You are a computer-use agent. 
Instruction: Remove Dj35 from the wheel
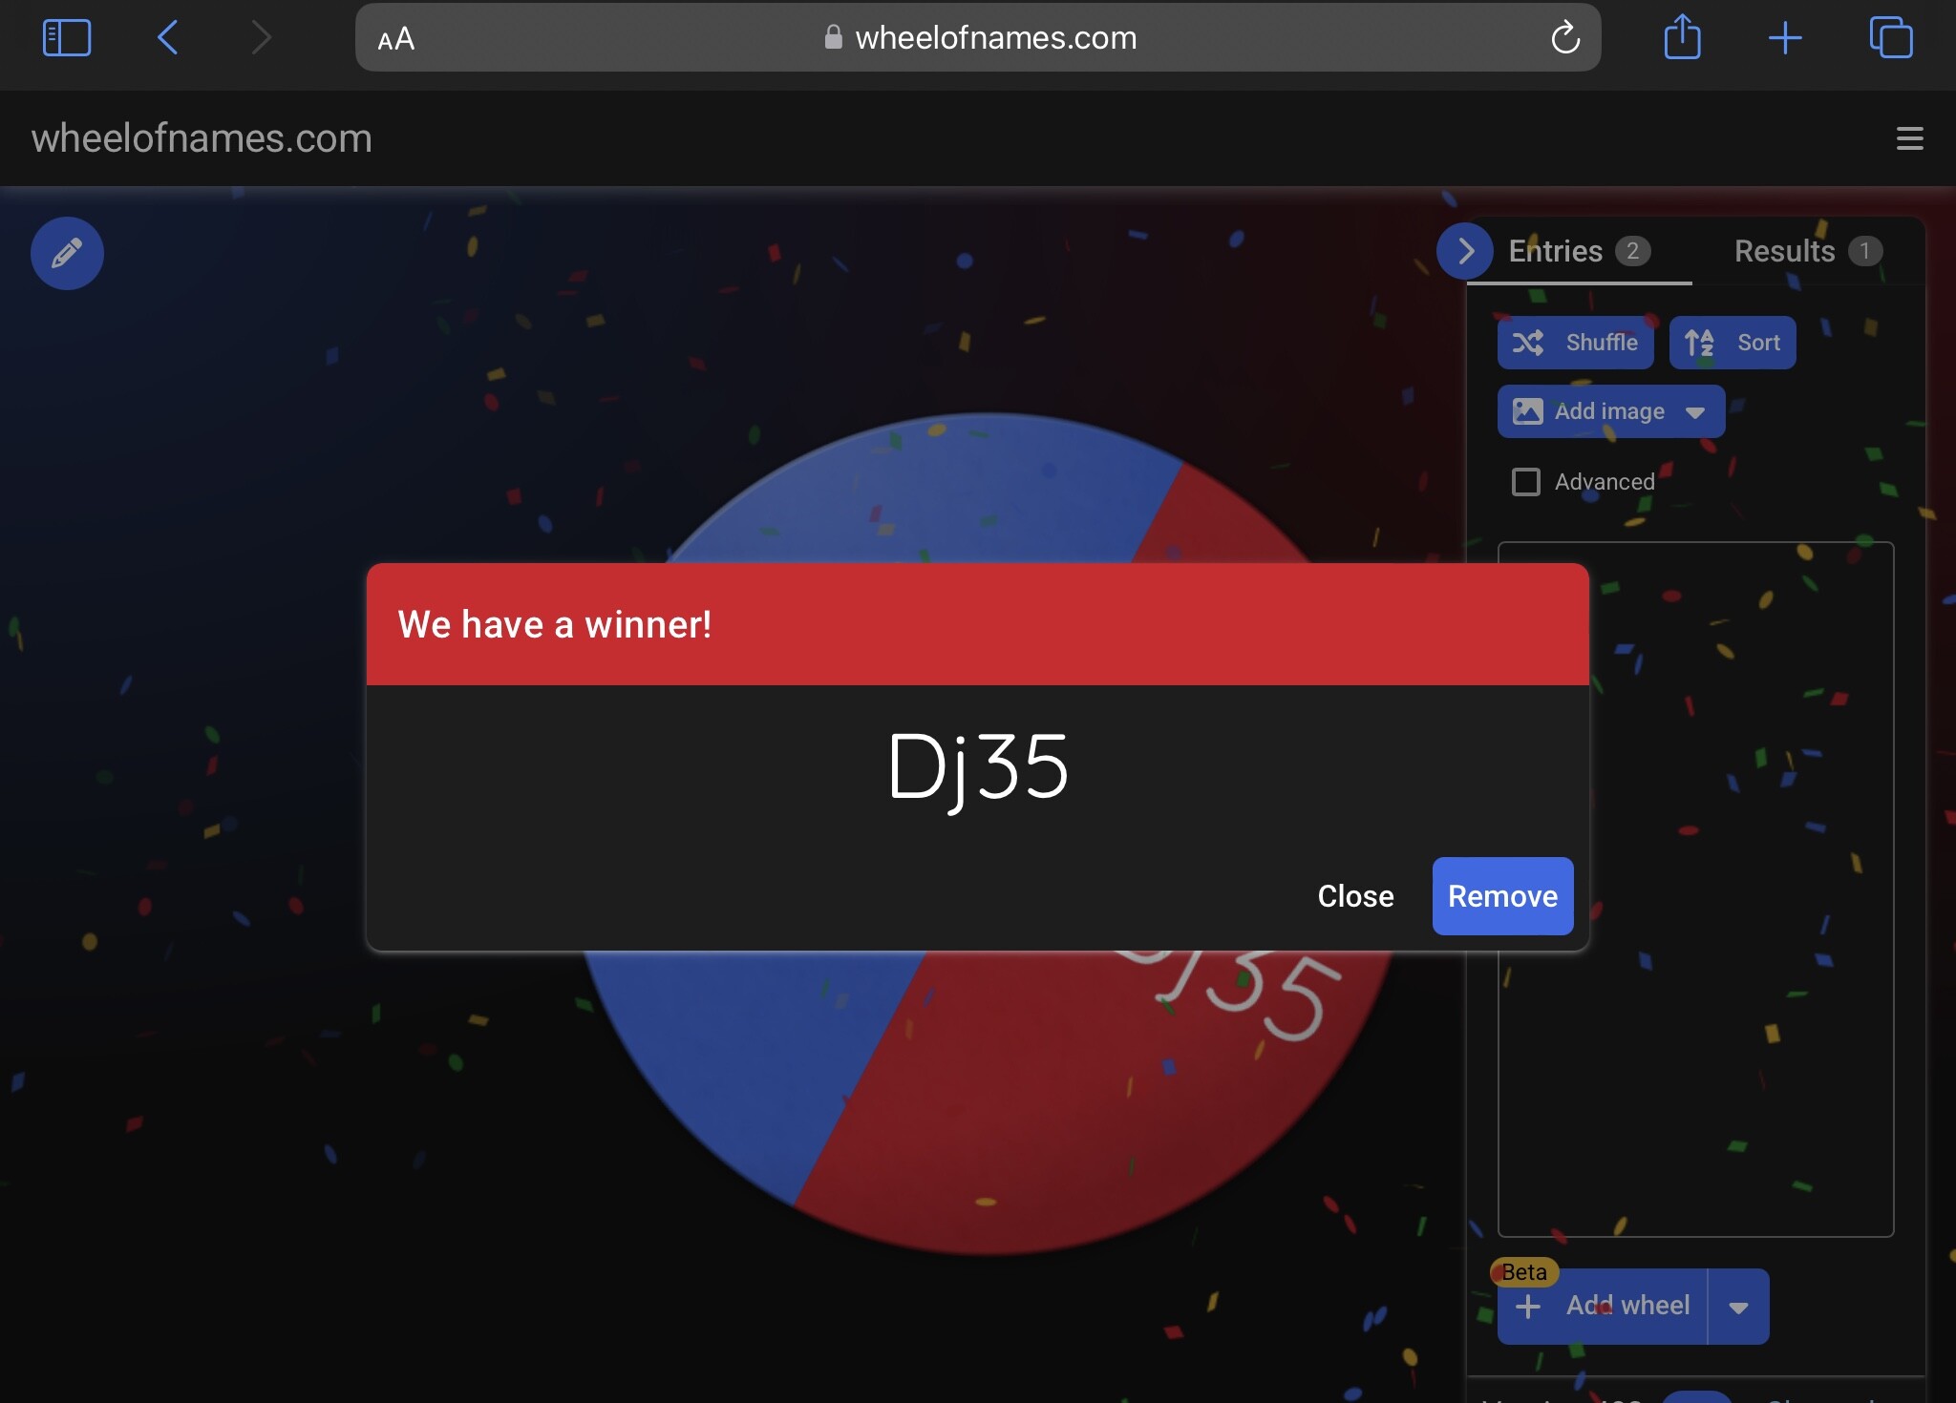tap(1502, 896)
